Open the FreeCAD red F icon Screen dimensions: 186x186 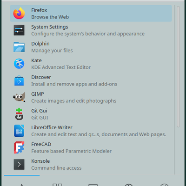pos(19,147)
